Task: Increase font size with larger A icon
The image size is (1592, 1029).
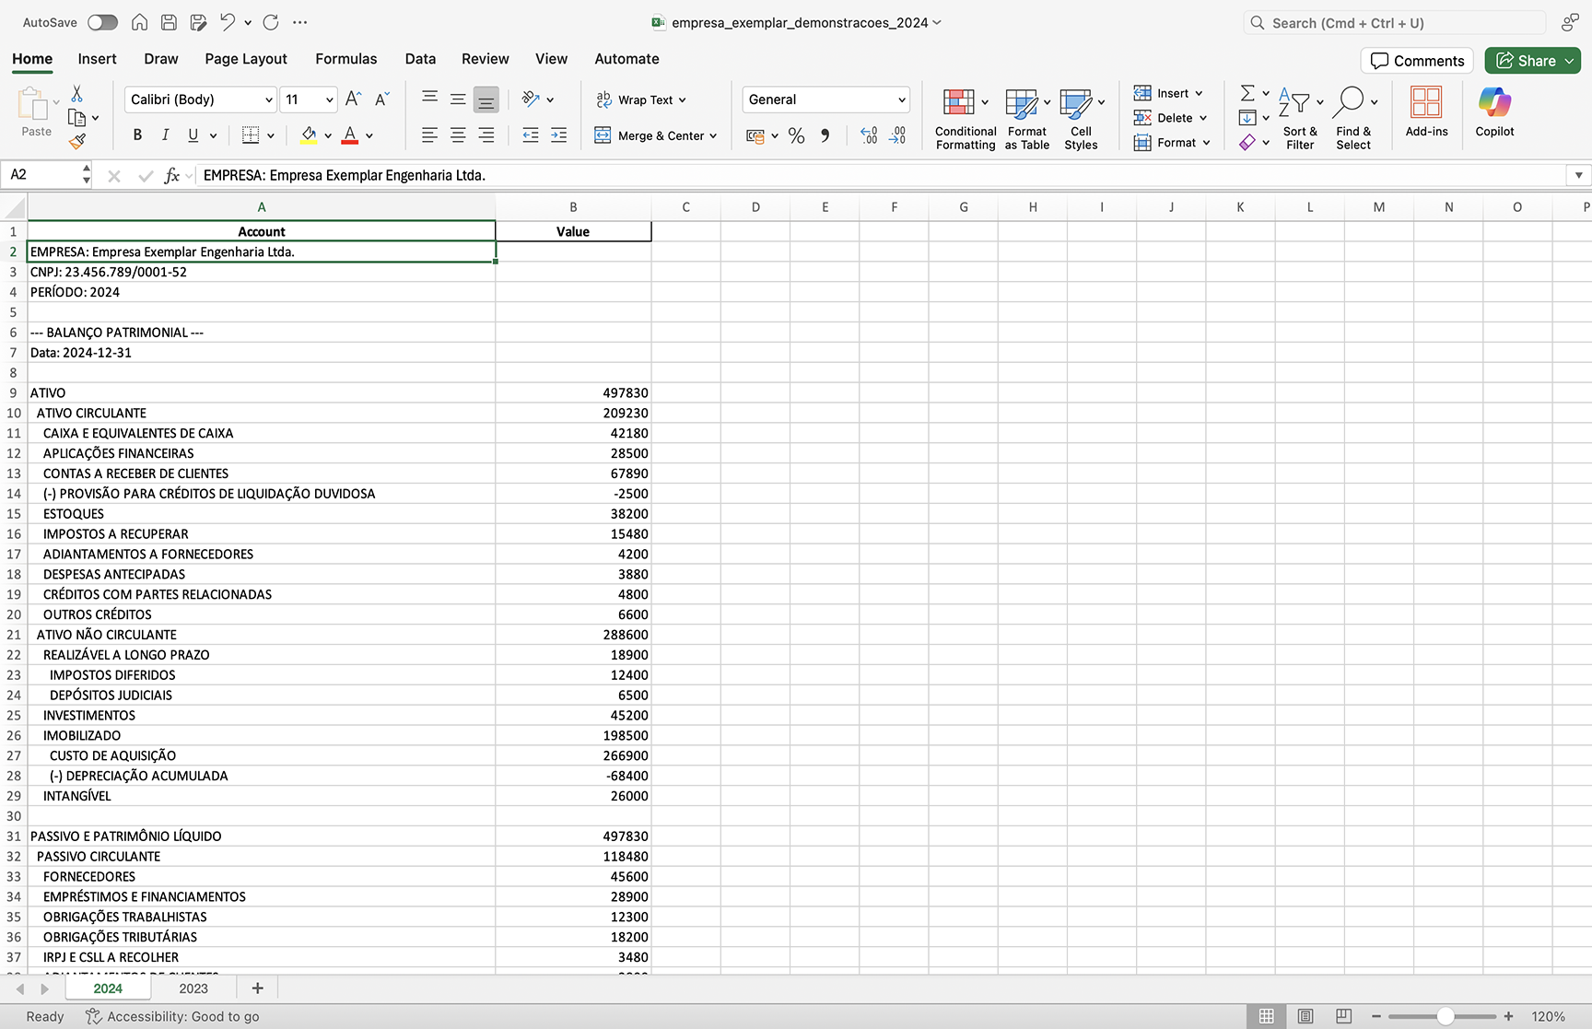Action: click(353, 99)
